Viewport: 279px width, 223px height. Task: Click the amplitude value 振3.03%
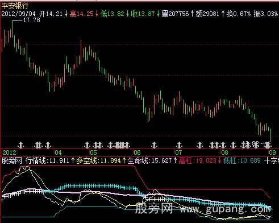pos(266,14)
